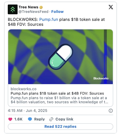Click the chain link copy icon

coord(51,119)
